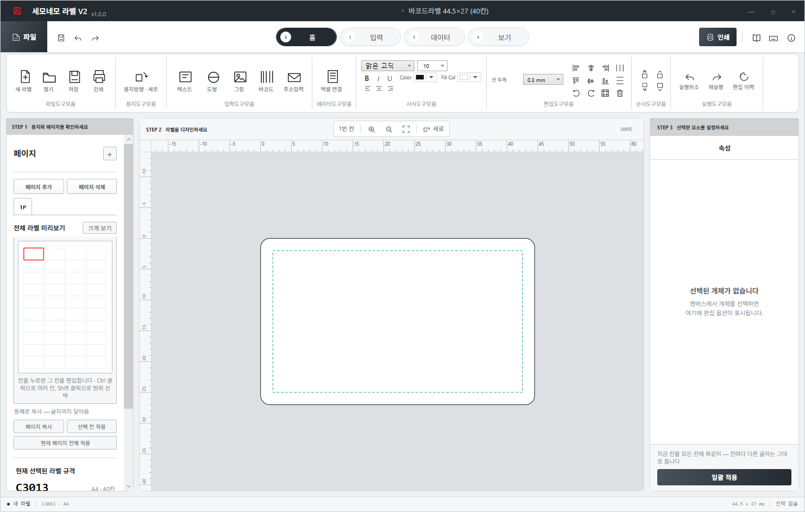Bring object to front icon
This screenshot has height=512, width=805.
[645, 74]
